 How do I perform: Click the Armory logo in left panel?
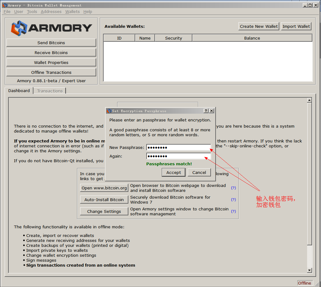[x=51, y=28]
